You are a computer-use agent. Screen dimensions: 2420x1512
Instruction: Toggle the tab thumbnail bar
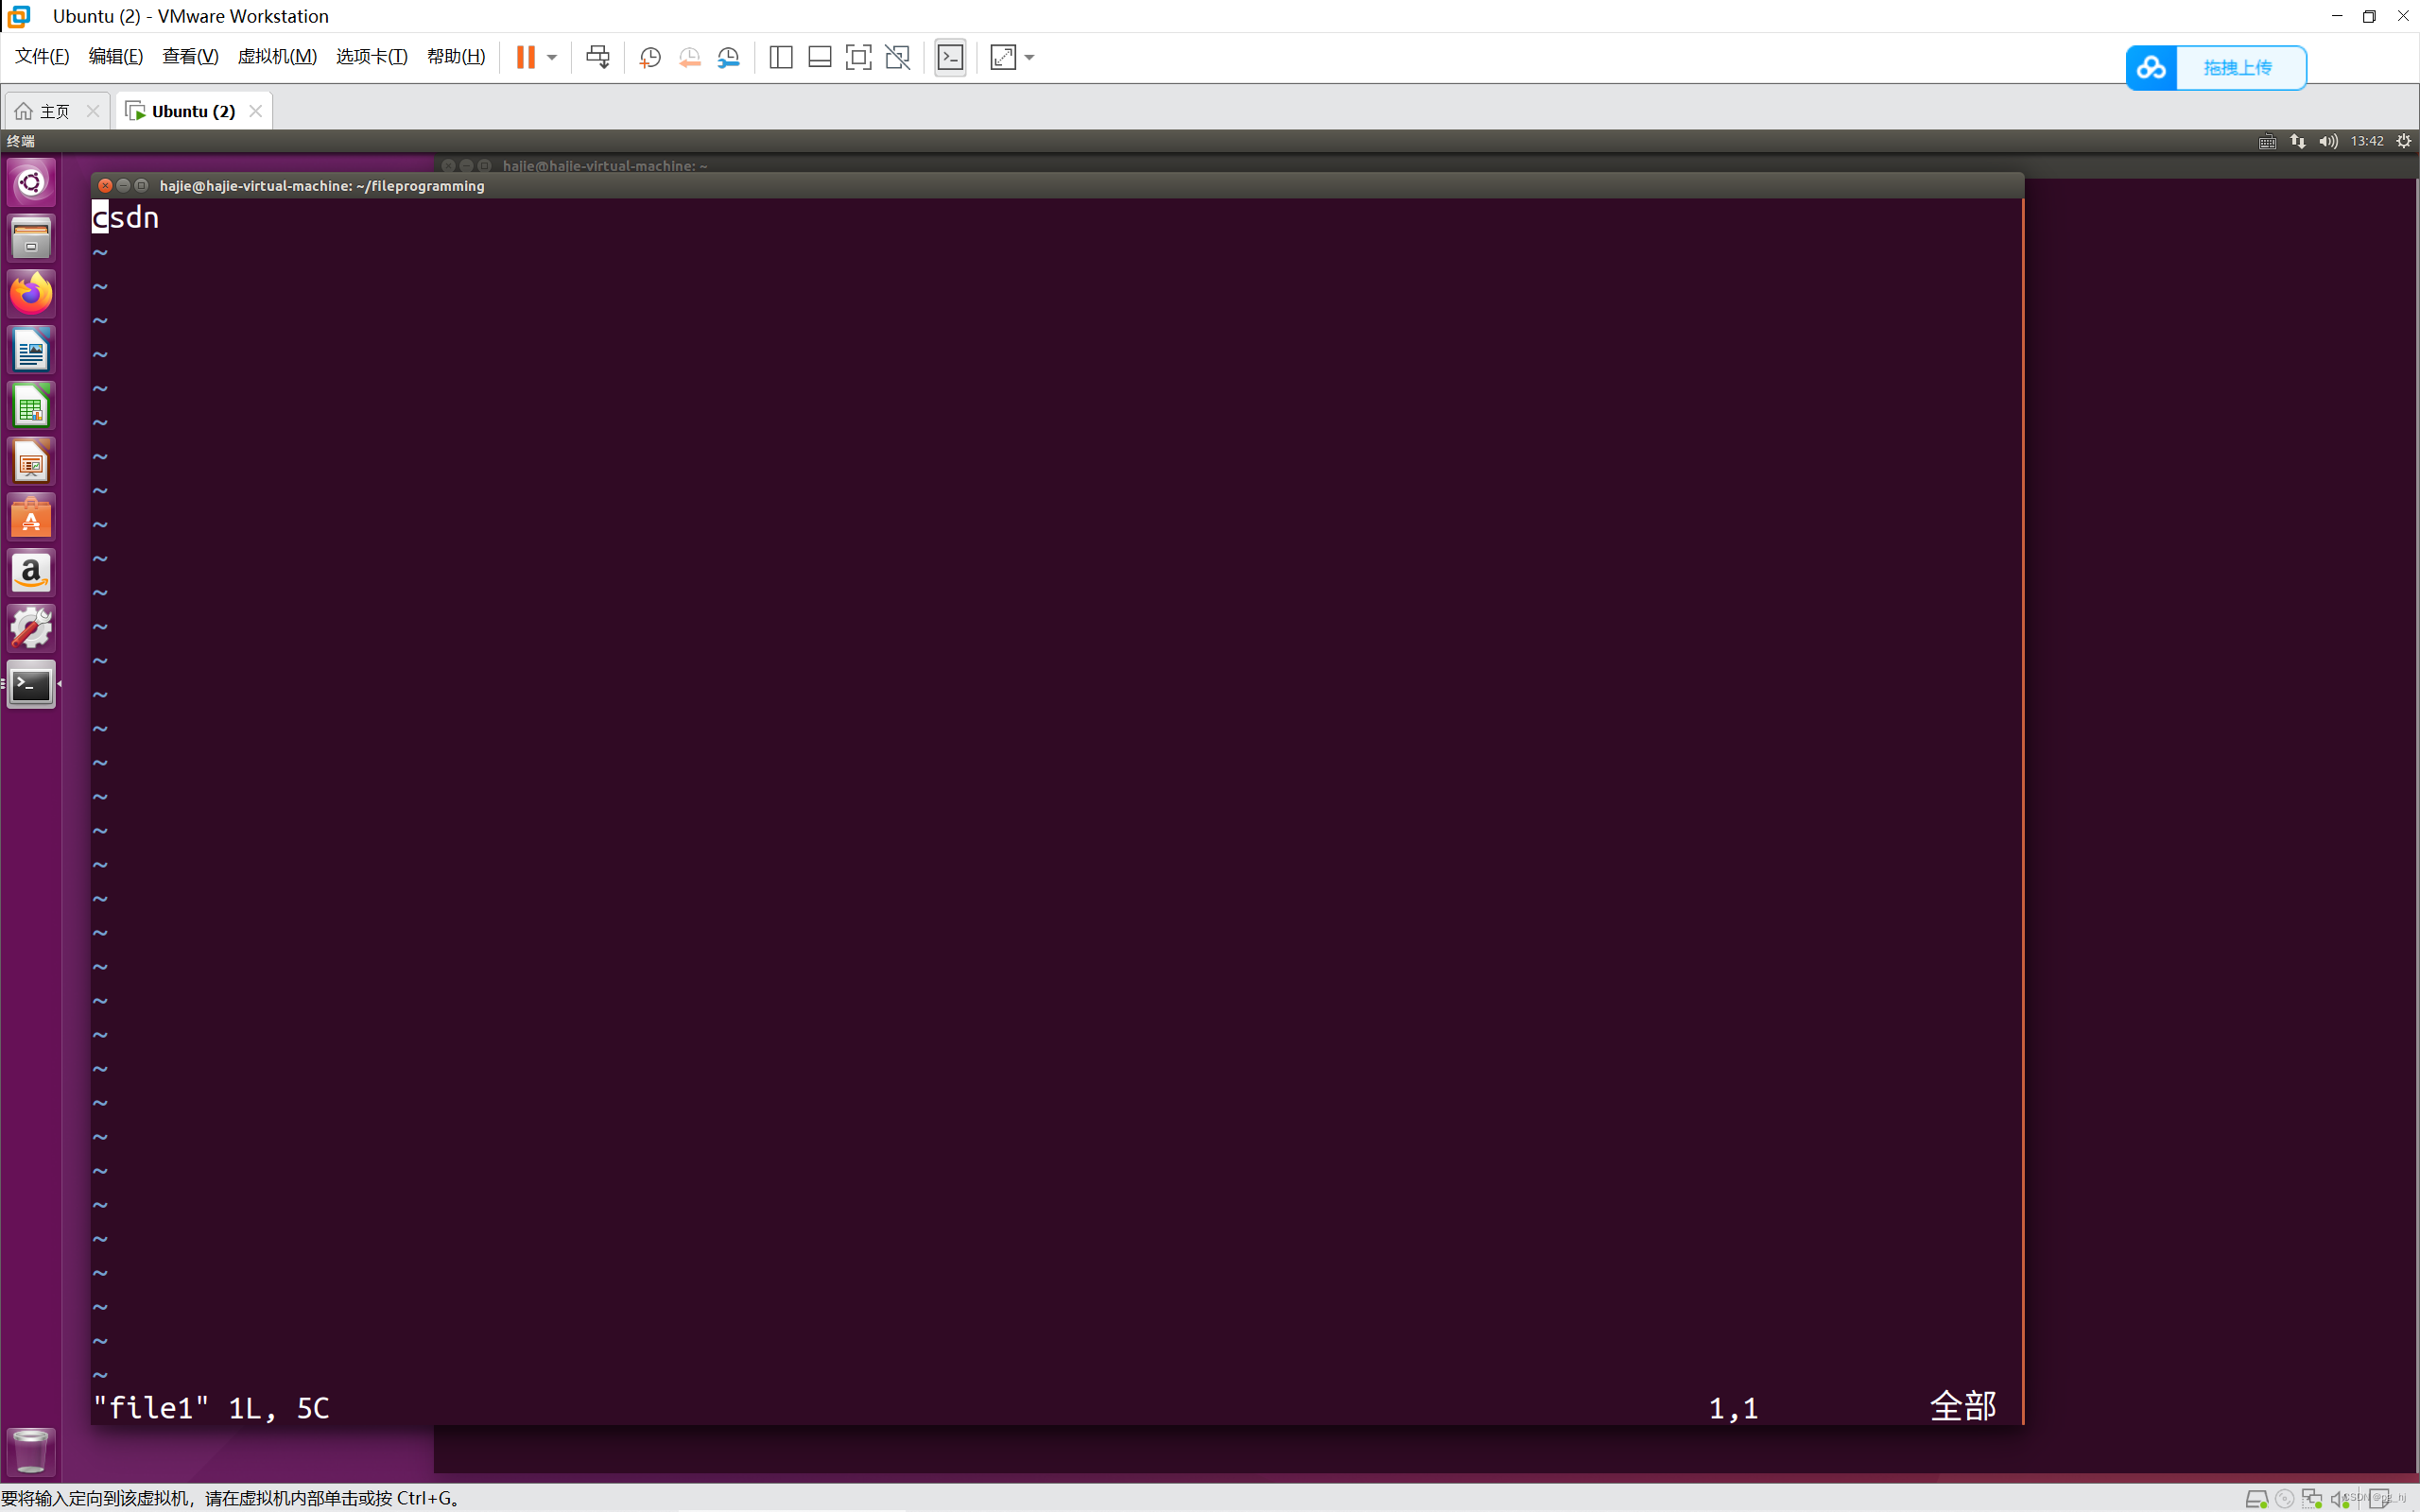(818, 57)
